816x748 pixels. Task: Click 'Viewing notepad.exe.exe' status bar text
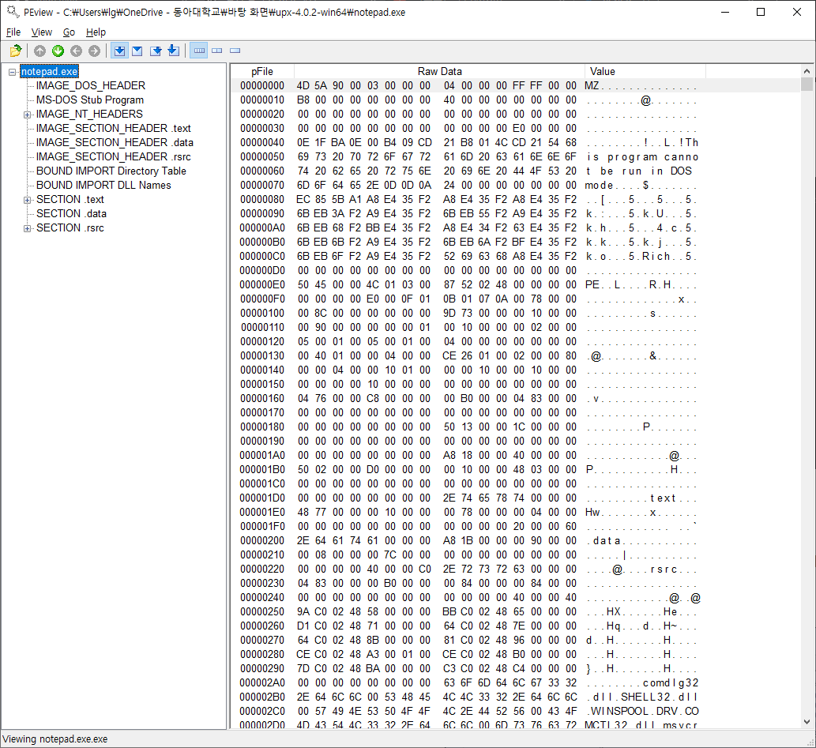pos(55,739)
